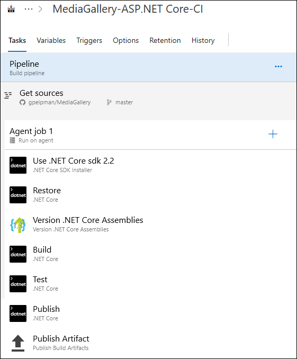Click the dotnet icon of Test task
This screenshot has height=359, width=297.
point(18,284)
